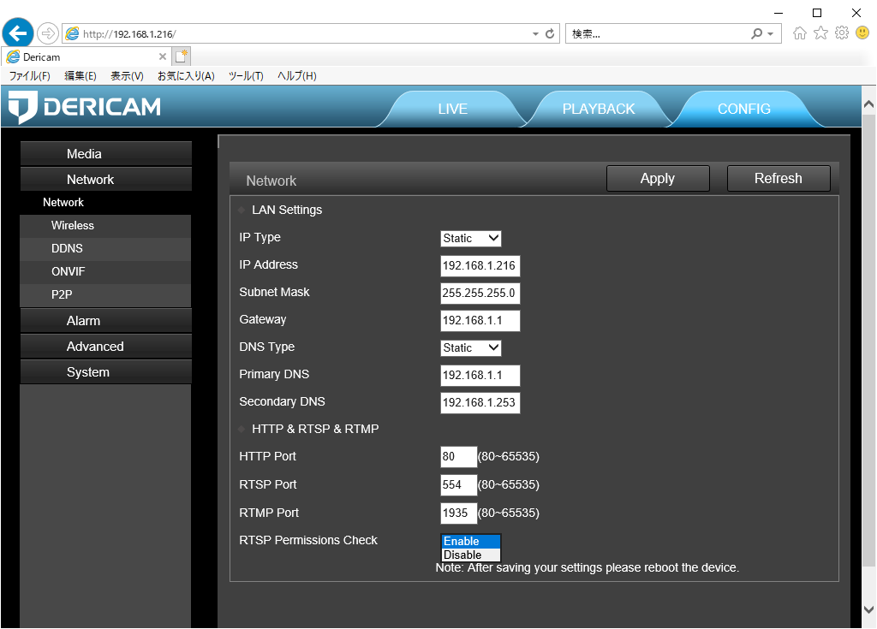The height and width of the screenshot is (629, 877).
Task: Click the browser address bar URL
Action: coord(129,34)
